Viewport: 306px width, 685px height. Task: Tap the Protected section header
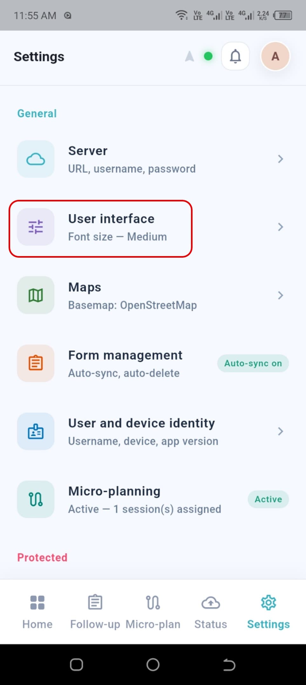(x=42, y=557)
